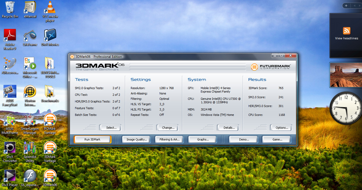Start the Game mode
362x190 pixels.
[x=277, y=139]
